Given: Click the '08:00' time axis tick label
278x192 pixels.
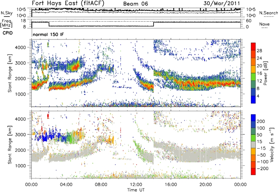Looking at the screenshot, I should (x=101, y=185).
